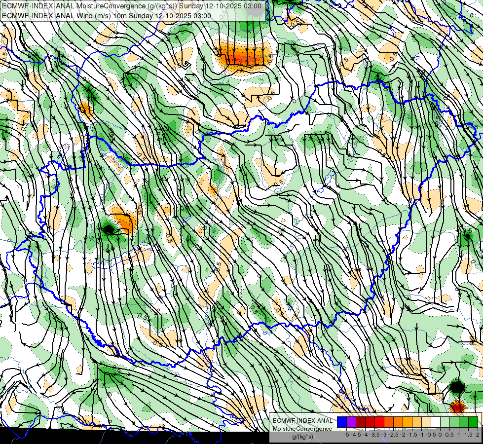Select the orange swatch between -2.5 and -2
This screenshot has height=444, width=483.
click(x=398, y=422)
